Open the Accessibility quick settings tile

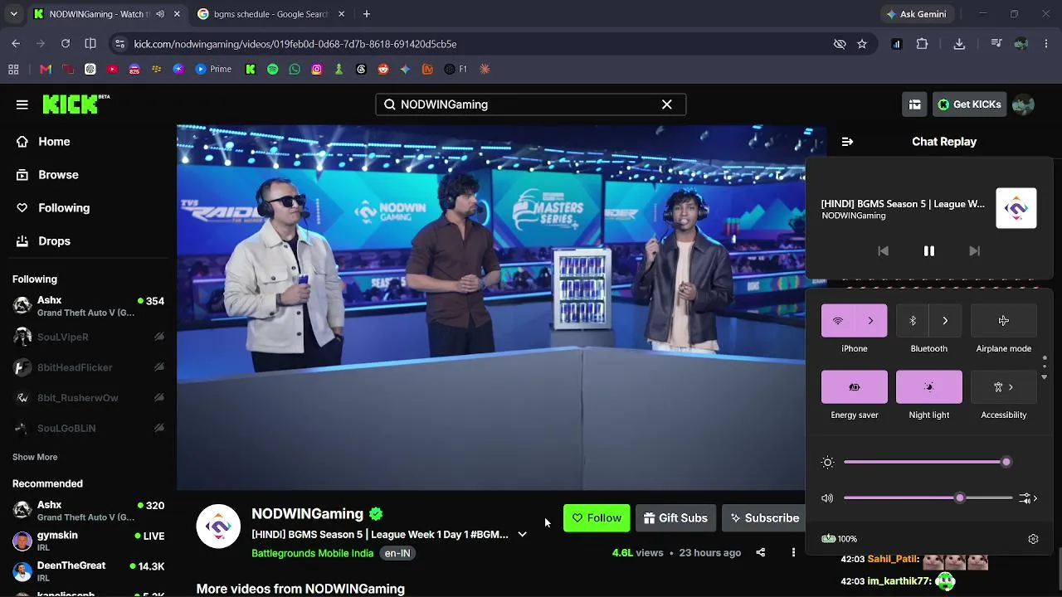click(1004, 387)
